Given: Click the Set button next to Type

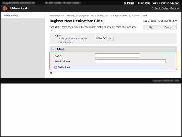Looking at the screenshot, I should [x=110, y=38].
